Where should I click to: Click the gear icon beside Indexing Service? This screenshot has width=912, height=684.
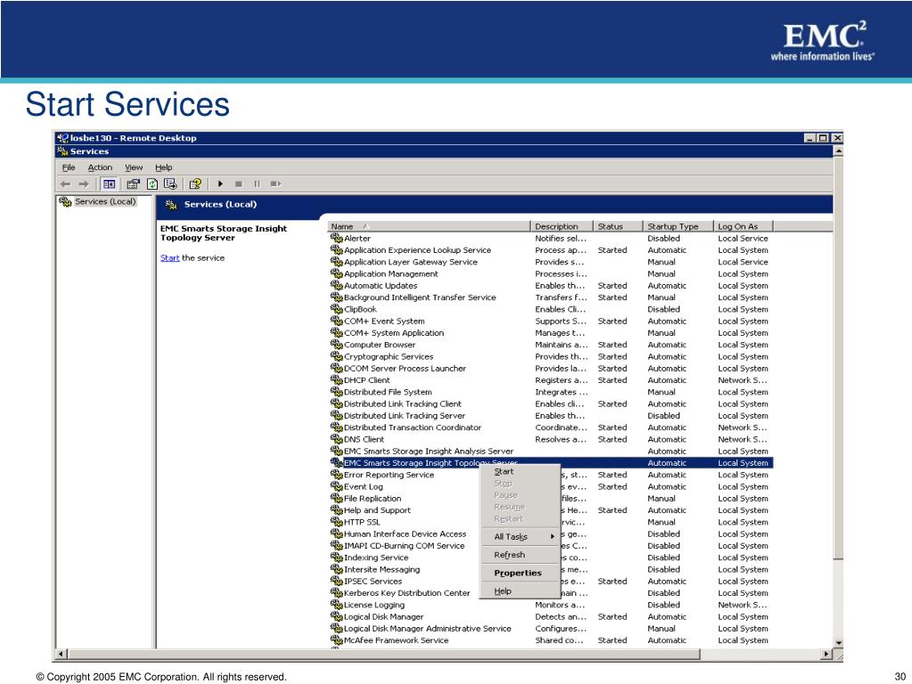(x=336, y=558)
